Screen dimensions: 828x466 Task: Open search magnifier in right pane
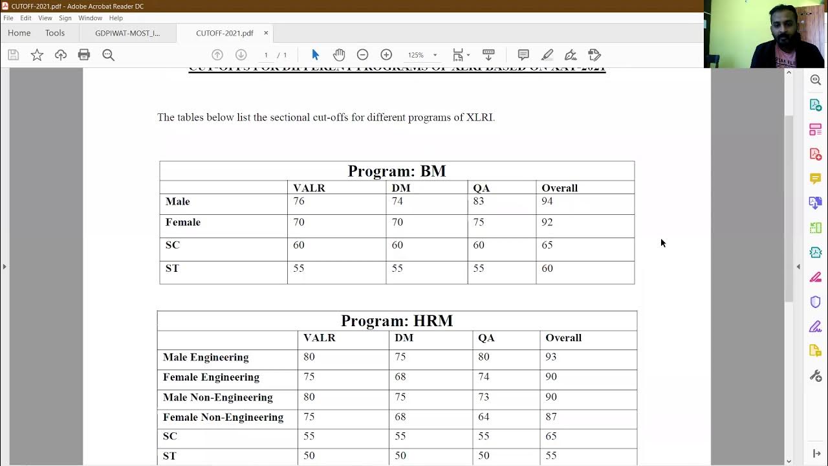point(816,80)
